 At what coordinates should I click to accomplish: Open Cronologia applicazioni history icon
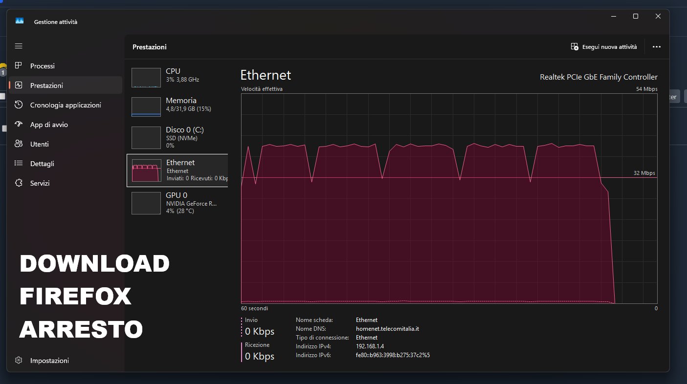pyautogui.click(x=19, y=105)
